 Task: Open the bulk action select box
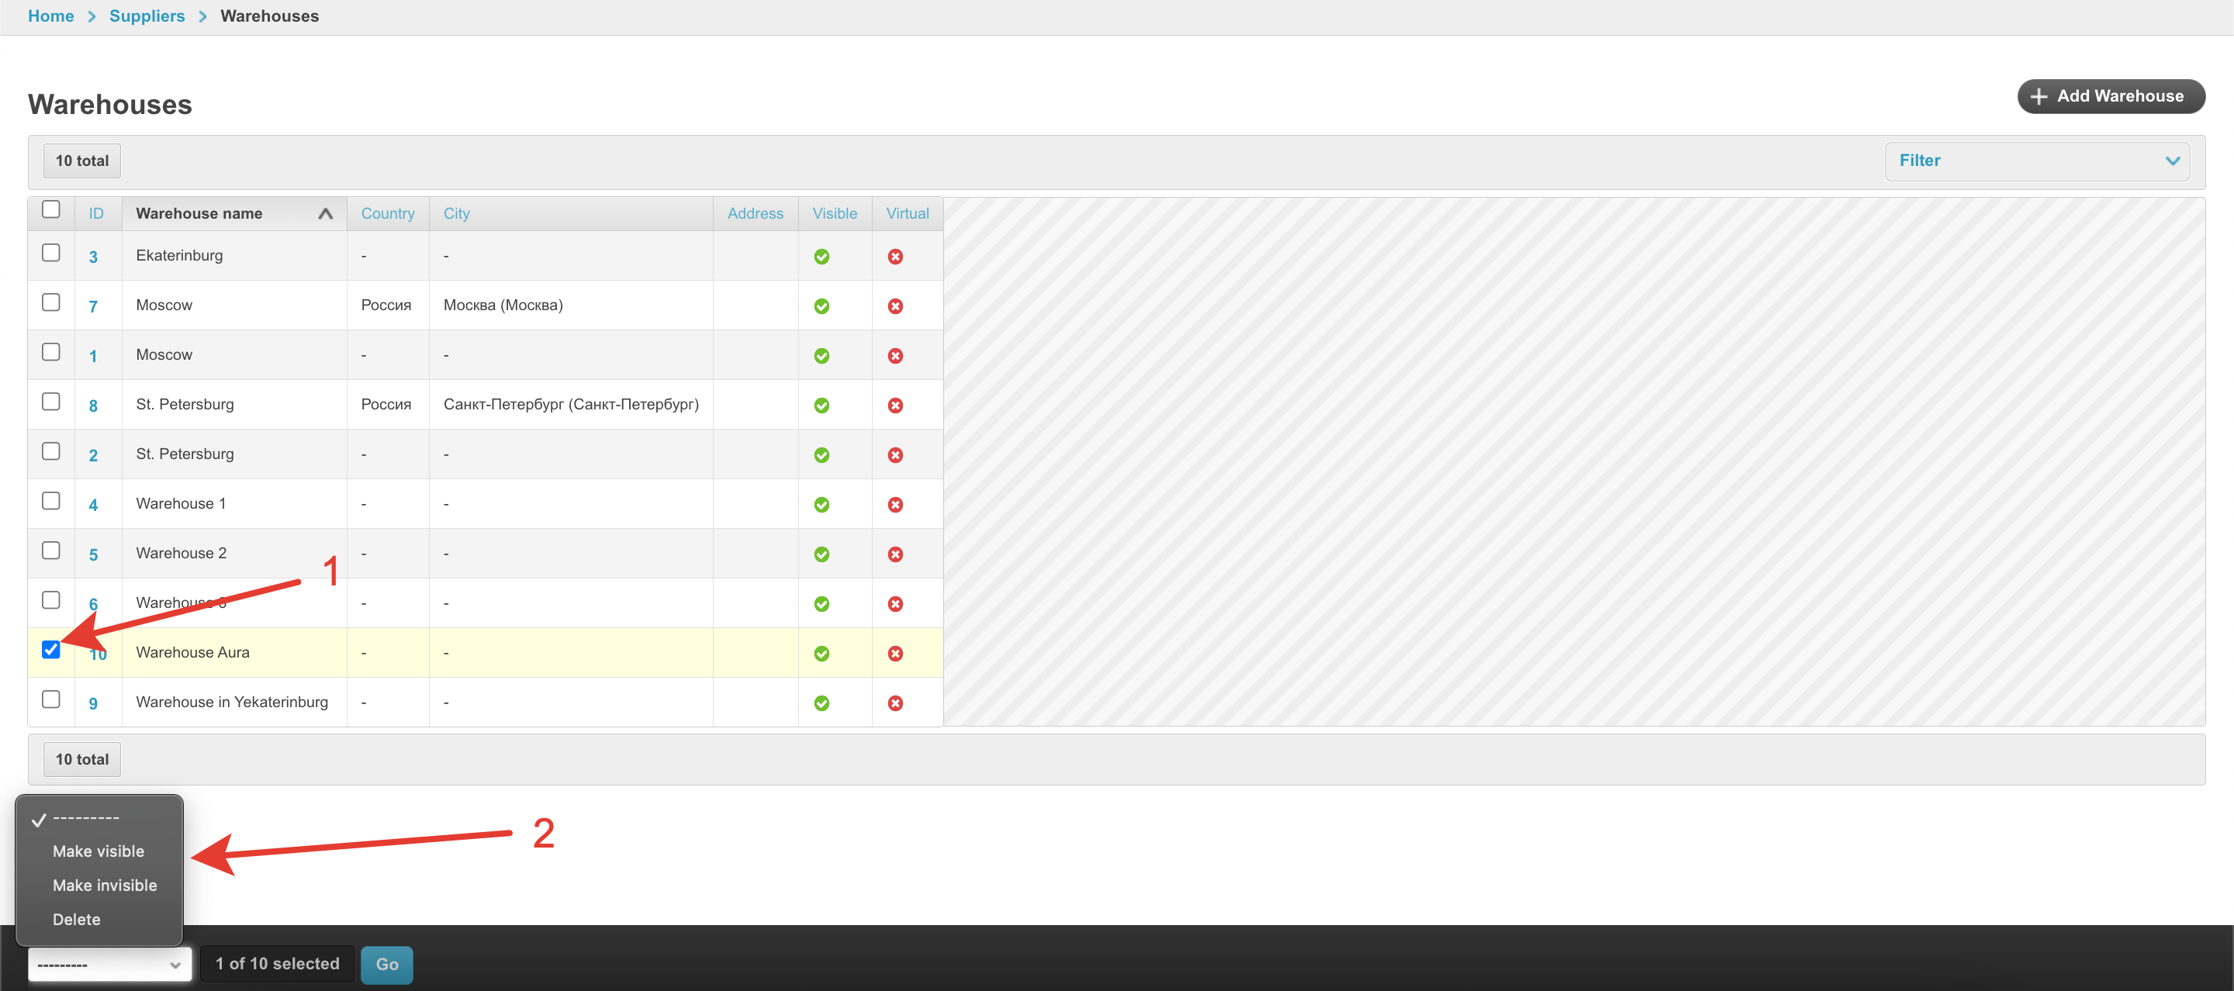(x=109, y=964)
